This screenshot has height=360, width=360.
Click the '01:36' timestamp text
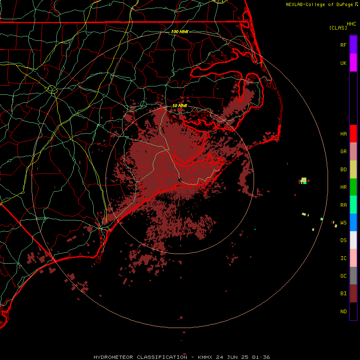tap(260, 357)
